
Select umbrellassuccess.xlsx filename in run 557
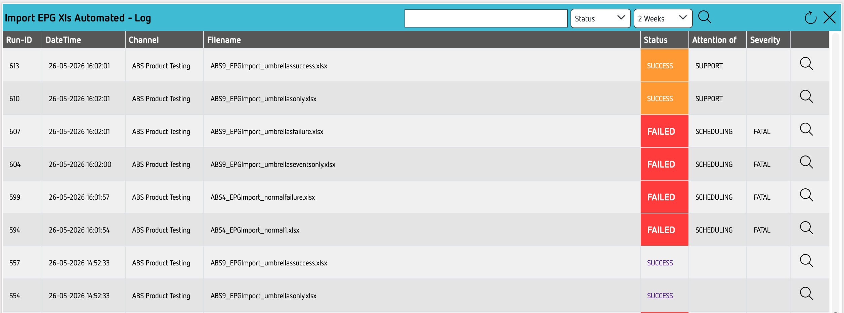(269, 263)
